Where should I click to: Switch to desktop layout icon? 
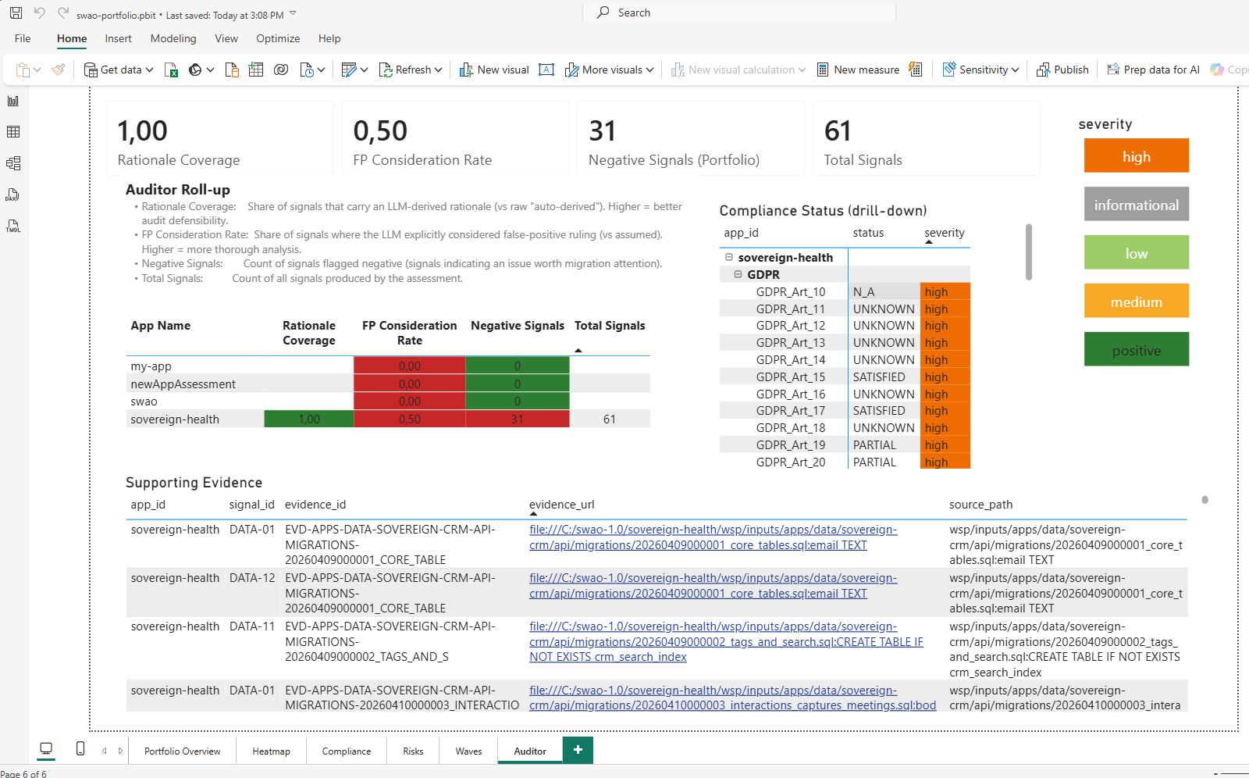pos(46,749)
